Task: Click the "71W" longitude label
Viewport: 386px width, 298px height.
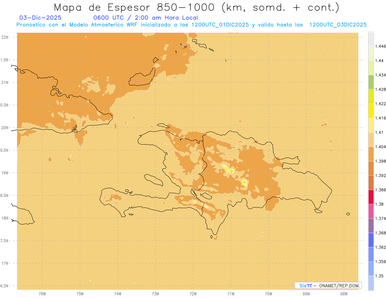Action: pos(231,293)
